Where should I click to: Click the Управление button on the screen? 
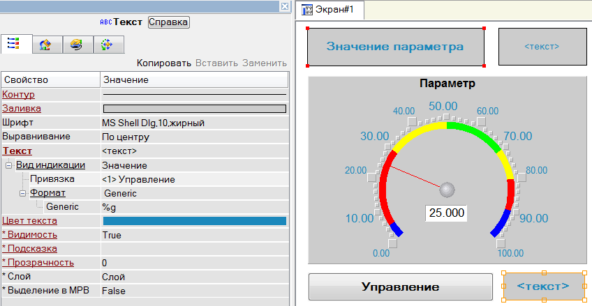pos(401,286)
